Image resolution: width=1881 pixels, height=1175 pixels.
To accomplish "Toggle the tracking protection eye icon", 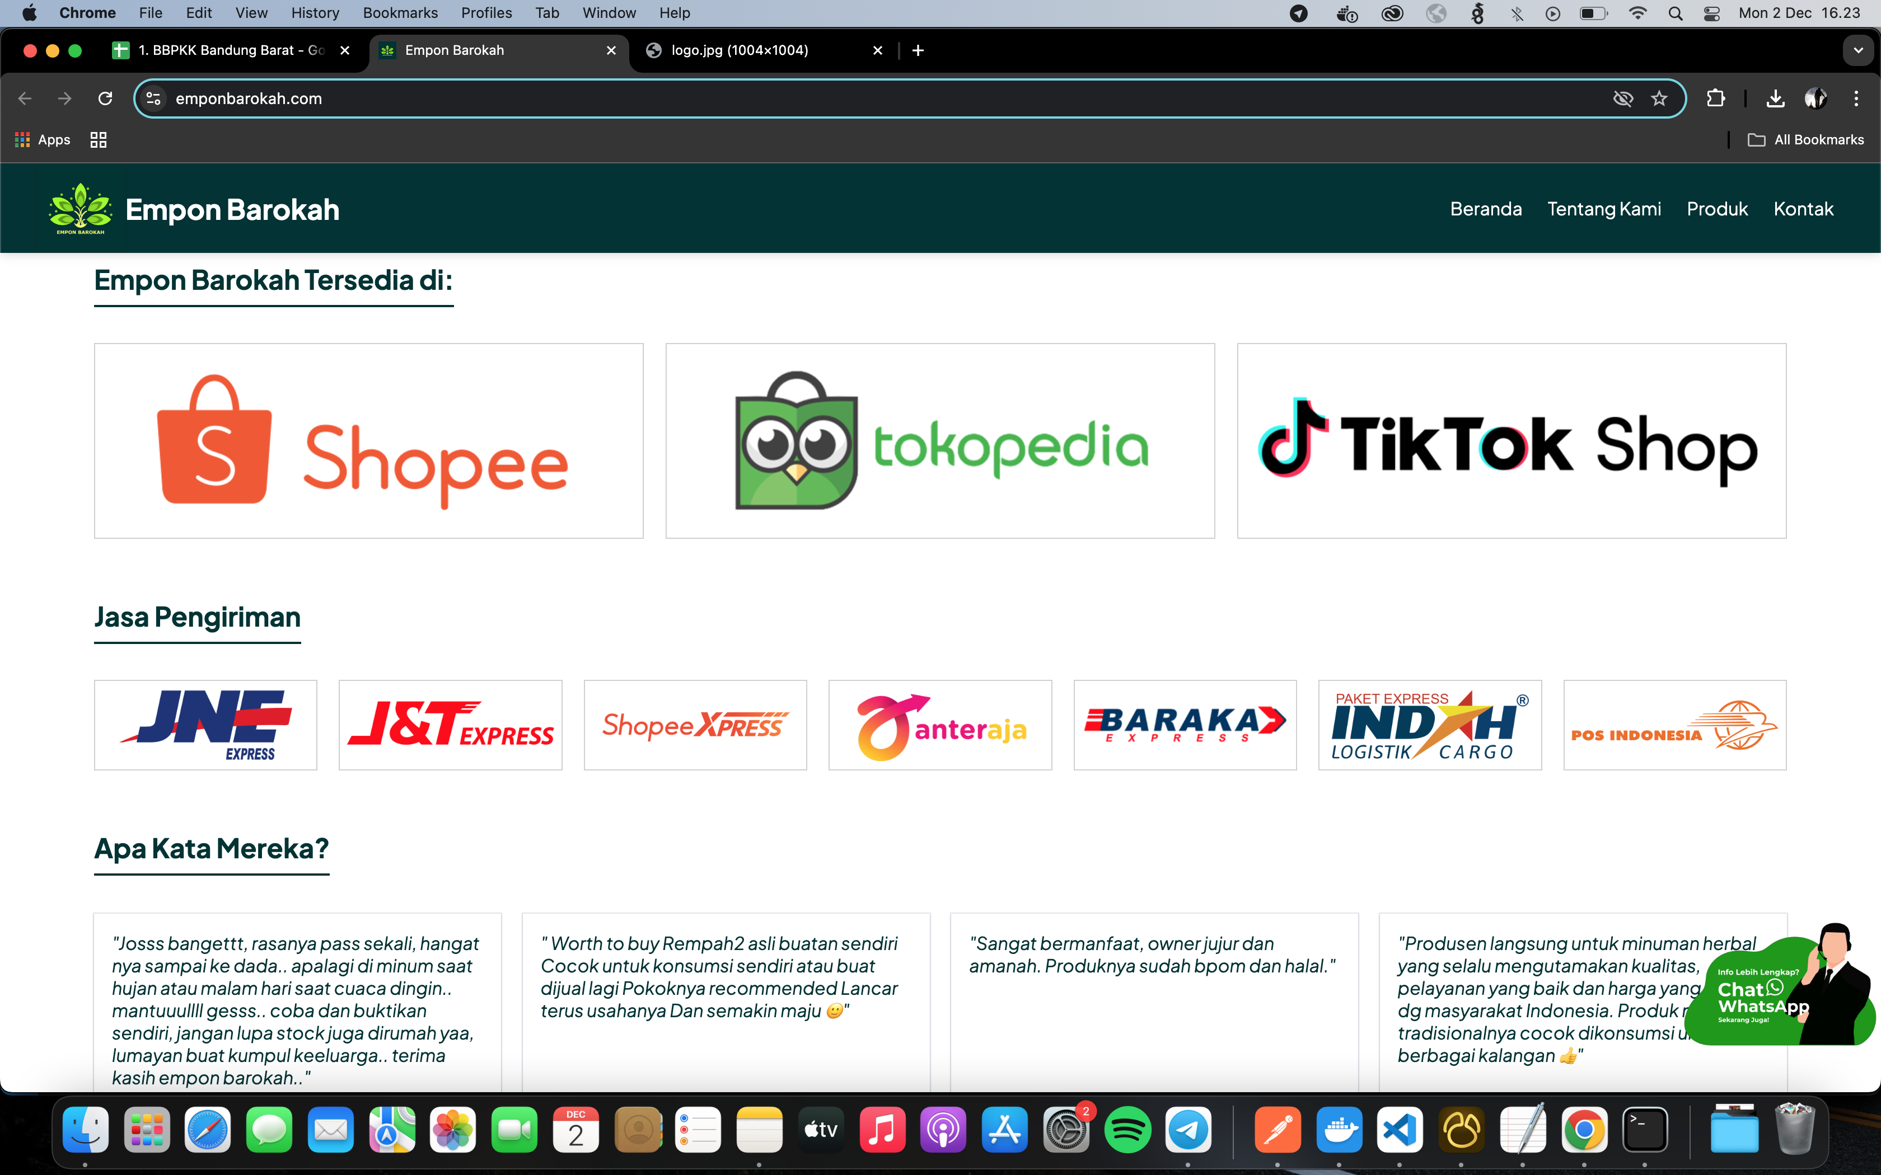I will (x=1623, y=98).
